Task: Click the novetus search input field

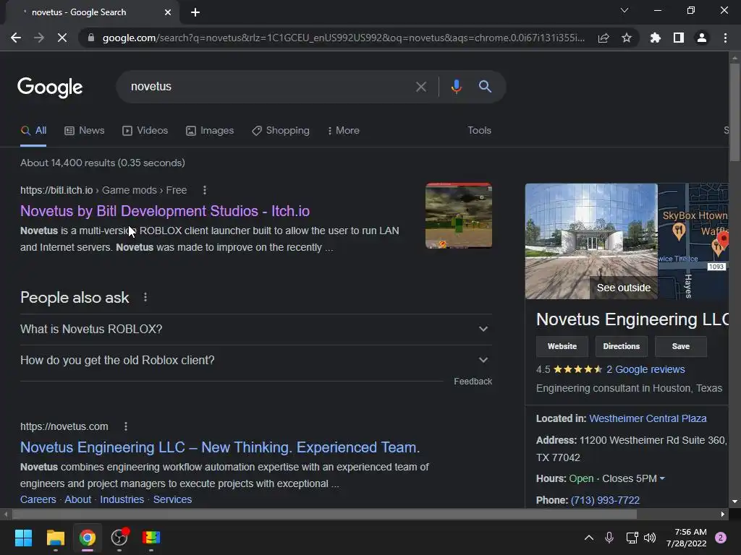Action: click(x=269, y=87)
